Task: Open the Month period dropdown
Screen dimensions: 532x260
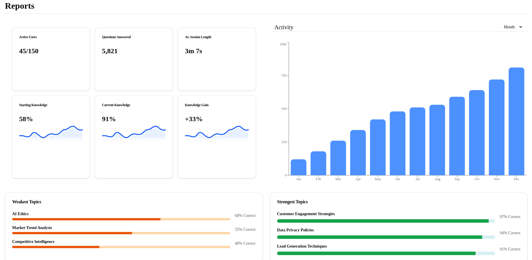Action: [513, 27]
